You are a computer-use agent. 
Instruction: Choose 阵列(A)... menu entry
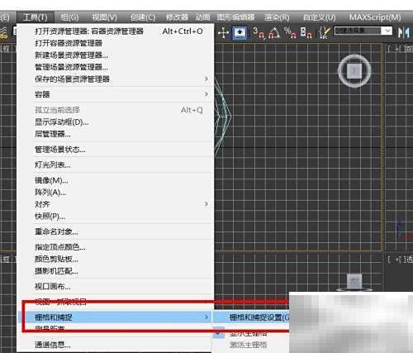coord(116,192)
